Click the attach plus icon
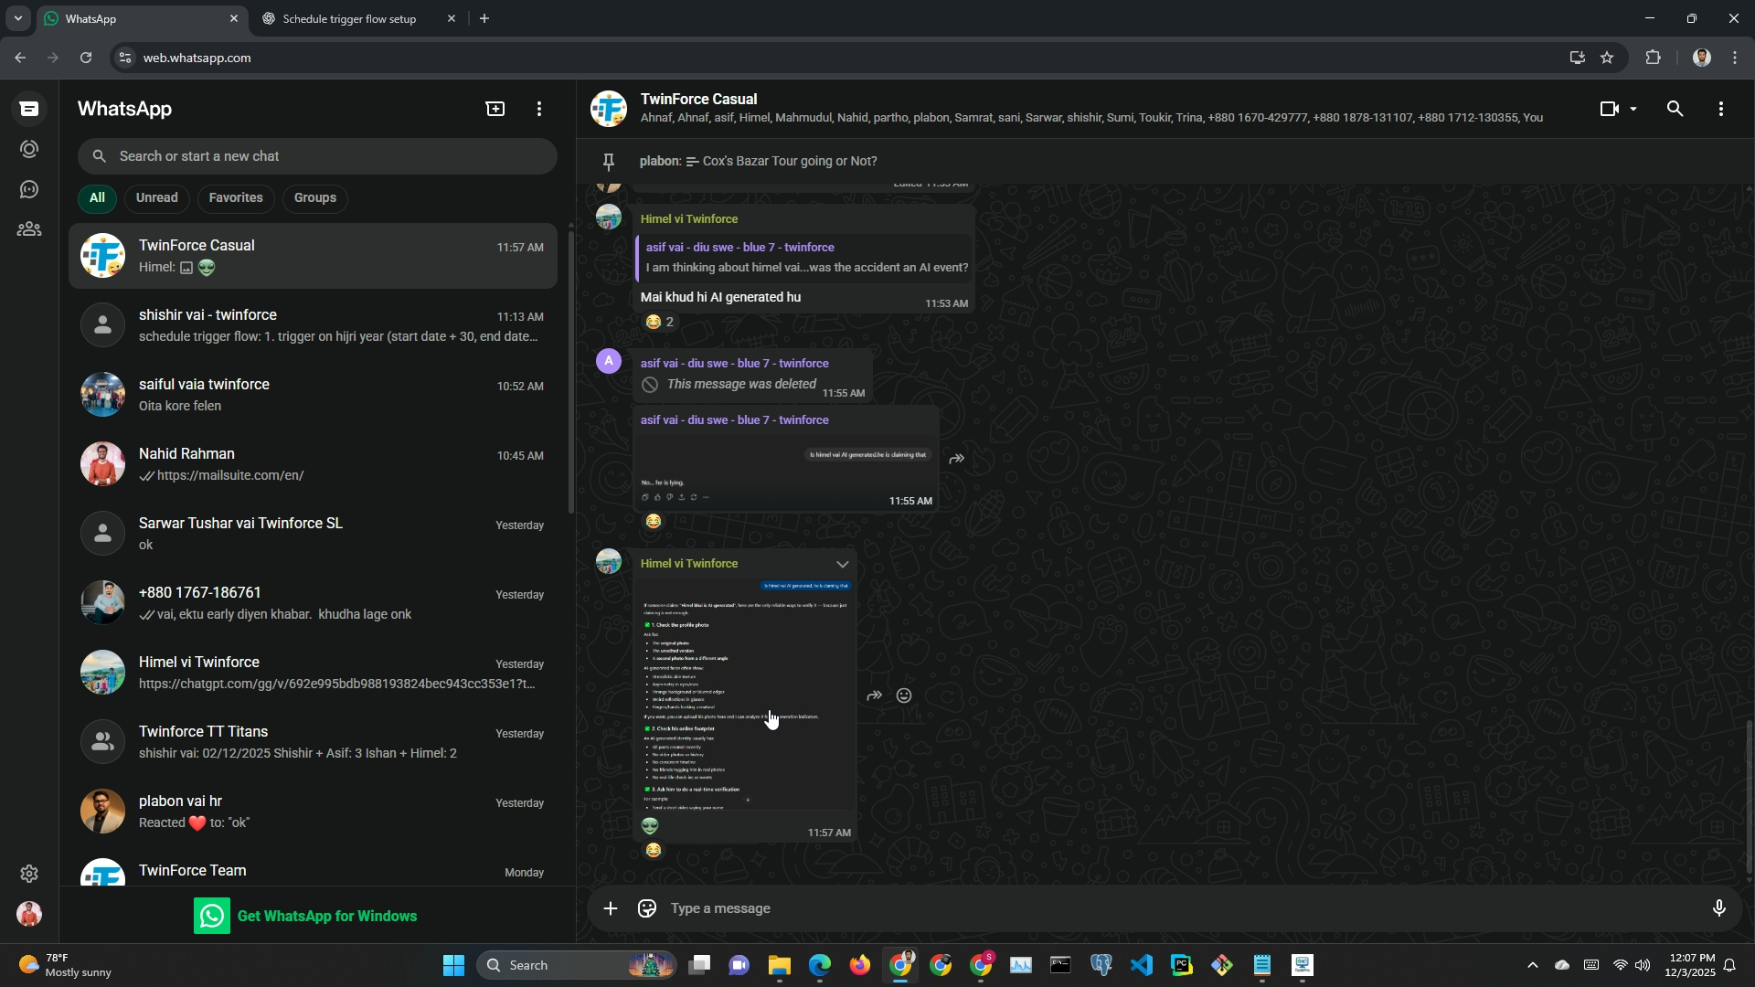 click(611, 908)
